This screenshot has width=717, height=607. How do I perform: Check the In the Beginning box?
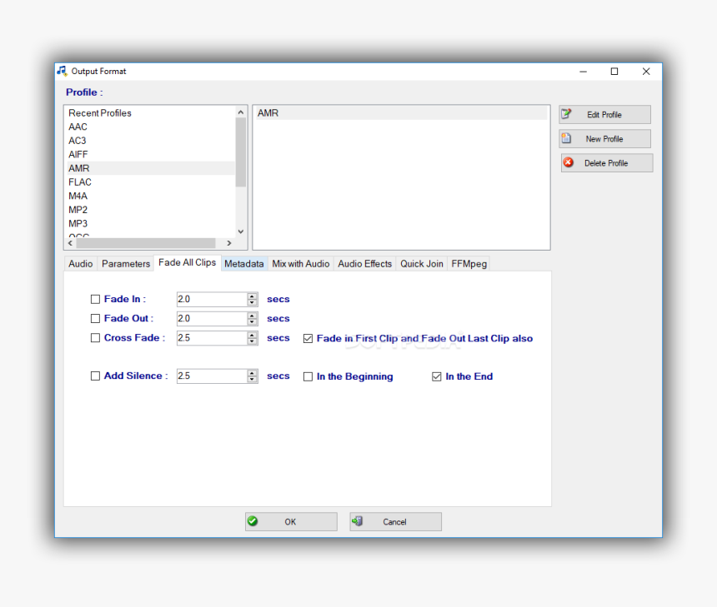pos(308,376)
